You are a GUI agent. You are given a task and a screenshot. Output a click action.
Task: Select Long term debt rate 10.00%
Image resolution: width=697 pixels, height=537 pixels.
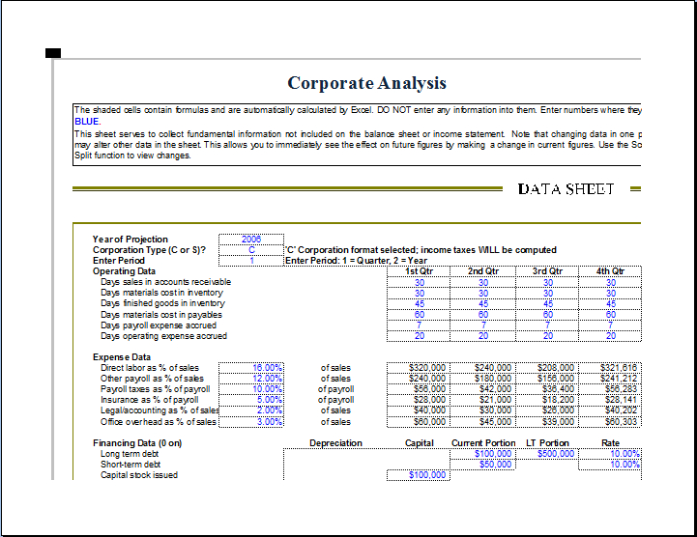(x=610, y=454)
